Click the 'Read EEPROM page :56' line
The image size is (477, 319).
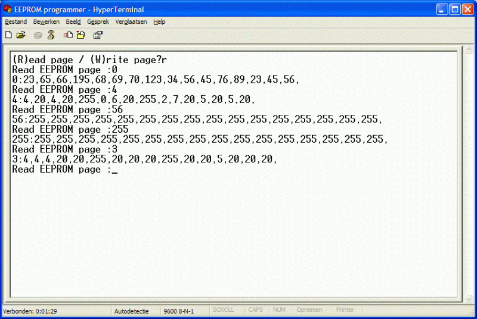tap(67, 110)
